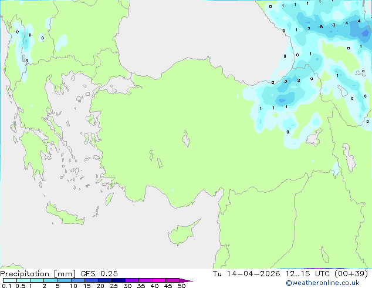Select the legend swatch between 20 and 25
Image resolution: width=372 pixels, height=288 pixels.
click(x=104, y=280)
